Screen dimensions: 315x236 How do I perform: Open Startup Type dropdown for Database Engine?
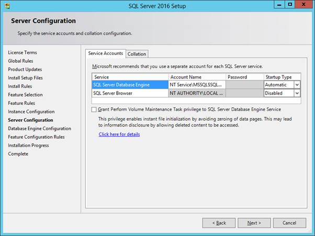[297, 85]
